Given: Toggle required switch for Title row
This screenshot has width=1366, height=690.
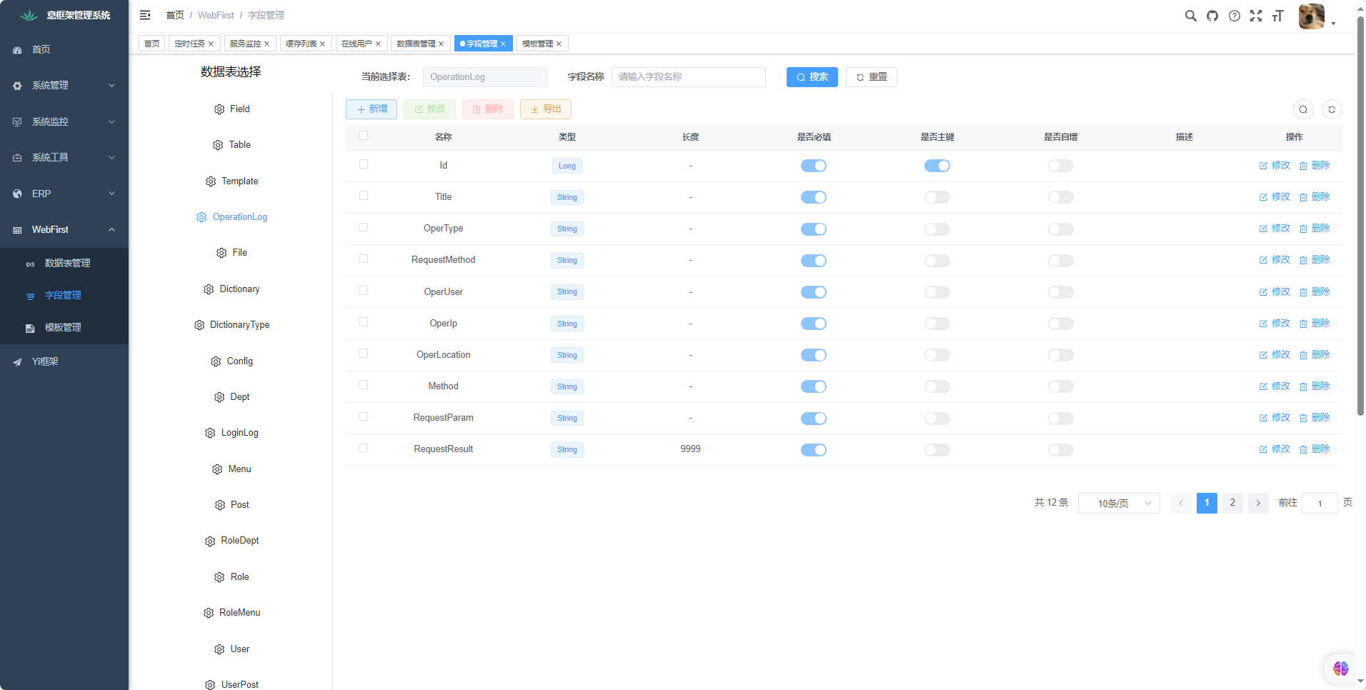Looking at the screenshot, I should 813,197.
